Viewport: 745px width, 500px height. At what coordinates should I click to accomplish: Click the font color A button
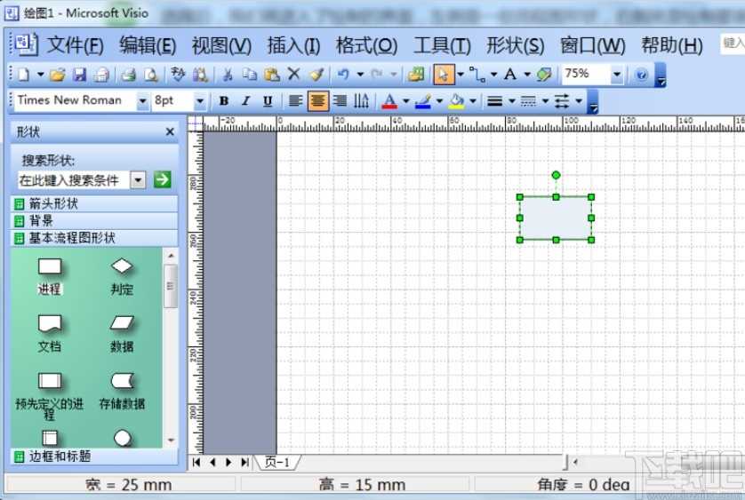tap(389, 101)
